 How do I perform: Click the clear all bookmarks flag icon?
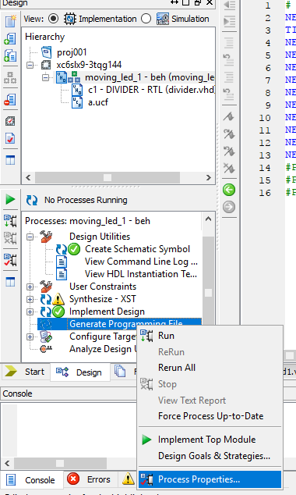click(229, 169)
